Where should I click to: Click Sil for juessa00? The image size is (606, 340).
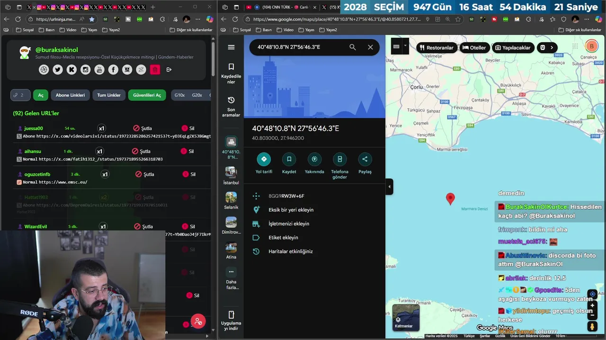click(188, 128)
